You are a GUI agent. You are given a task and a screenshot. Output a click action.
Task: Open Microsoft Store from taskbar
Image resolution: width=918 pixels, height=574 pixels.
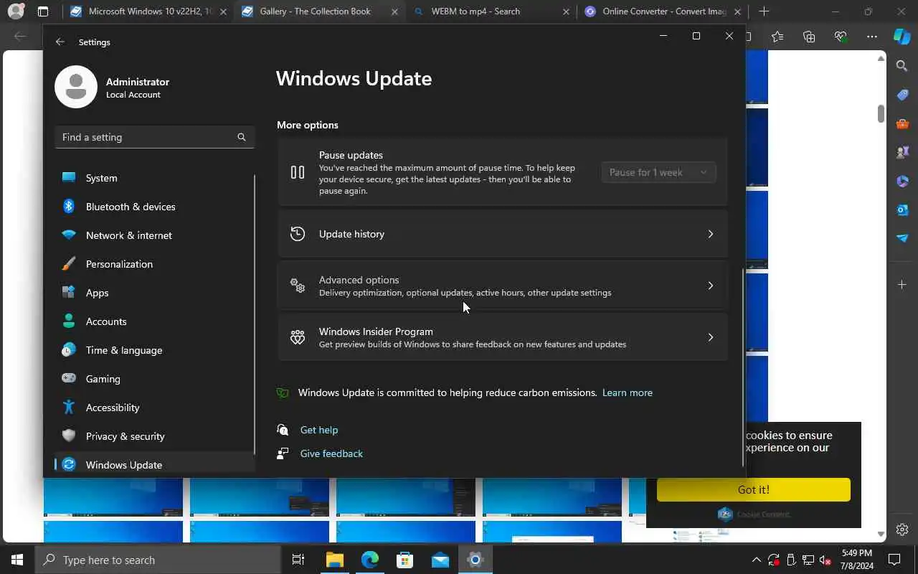[405, 560]
